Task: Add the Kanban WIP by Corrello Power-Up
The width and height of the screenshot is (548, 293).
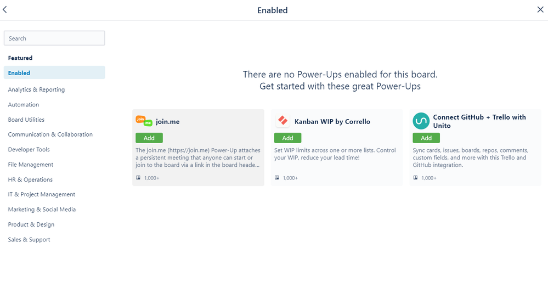Action: (287, 138)
